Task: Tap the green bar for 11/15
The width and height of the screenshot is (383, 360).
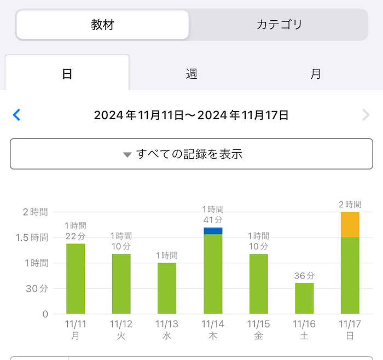Action: point(259,284)
